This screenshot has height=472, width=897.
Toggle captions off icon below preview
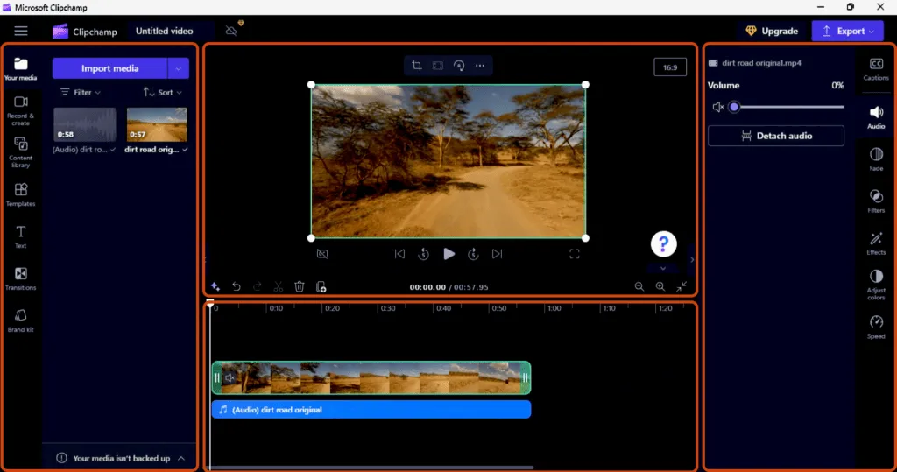[x=322, y=254]
